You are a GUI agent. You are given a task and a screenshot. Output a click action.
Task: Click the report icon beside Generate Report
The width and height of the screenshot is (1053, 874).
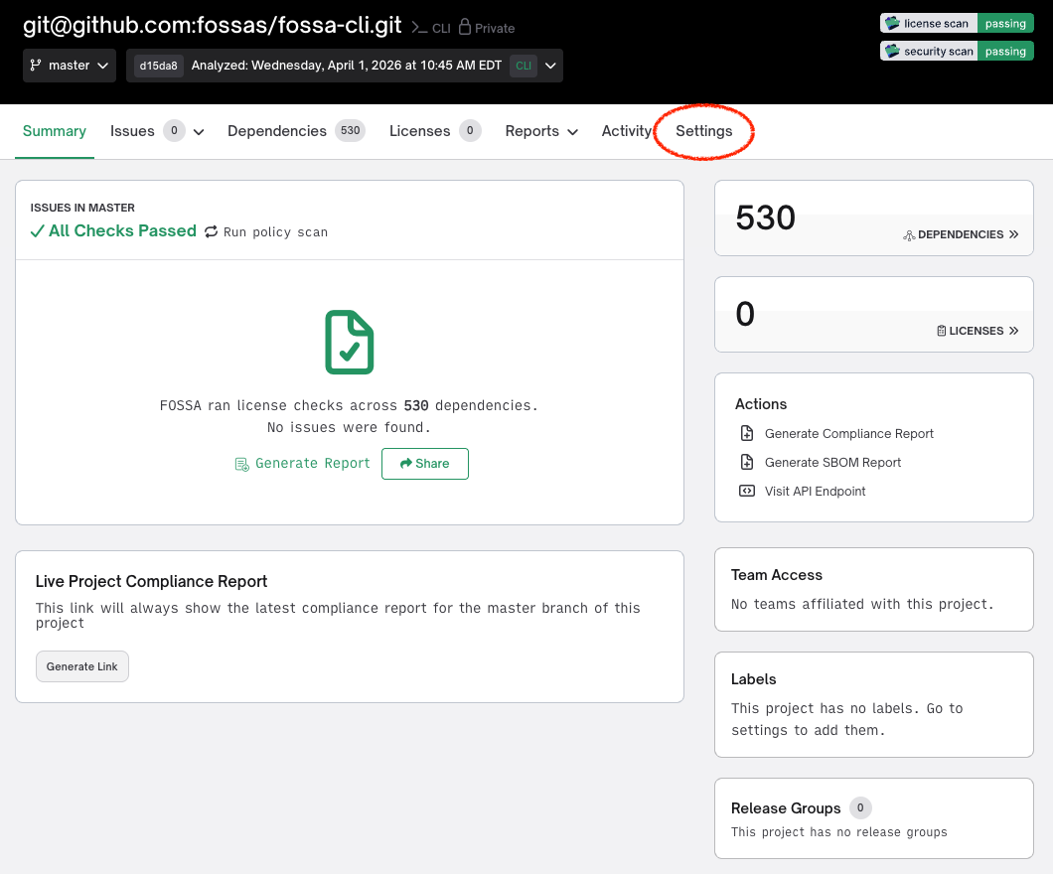(241, 464)
